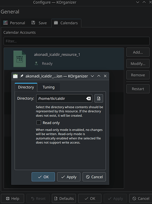Click the calendar accounts Filter field
The image size is (152, 204).
point(76,41)
